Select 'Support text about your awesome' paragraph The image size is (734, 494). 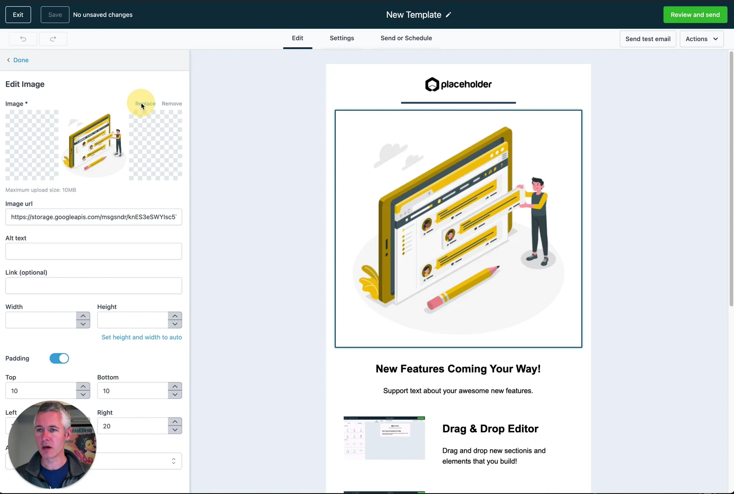(458, 391)
